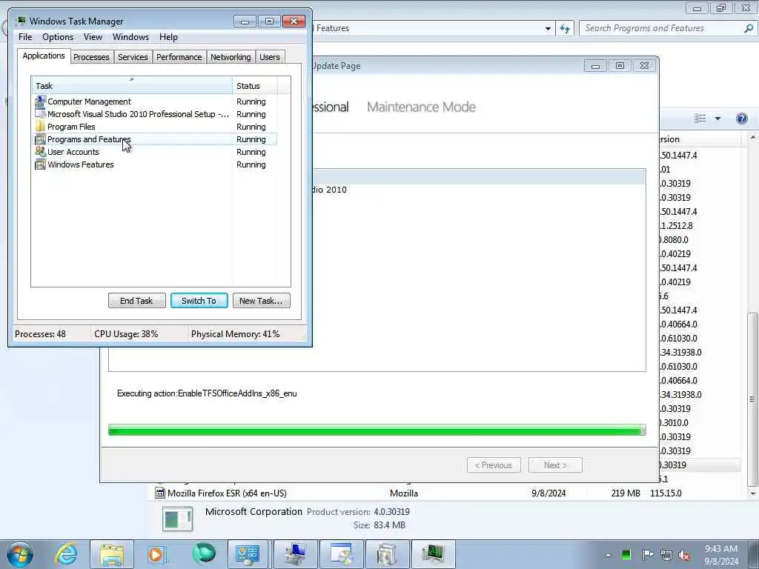Open Computer Management taskbar icon

click(x=294, y=554)
